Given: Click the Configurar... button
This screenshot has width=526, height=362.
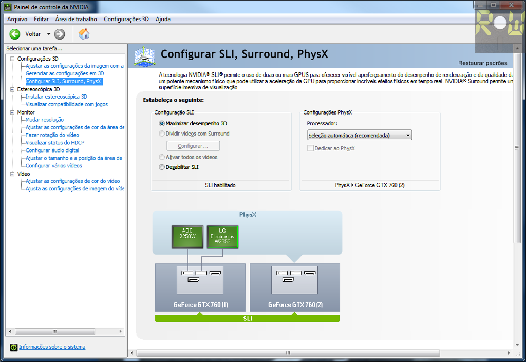Looking at the screenshot, I should pyautogui.click(x=193, y=146).
